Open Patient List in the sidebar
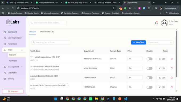The height and width of the screenshot is (102, 181). tap(13, 44)
